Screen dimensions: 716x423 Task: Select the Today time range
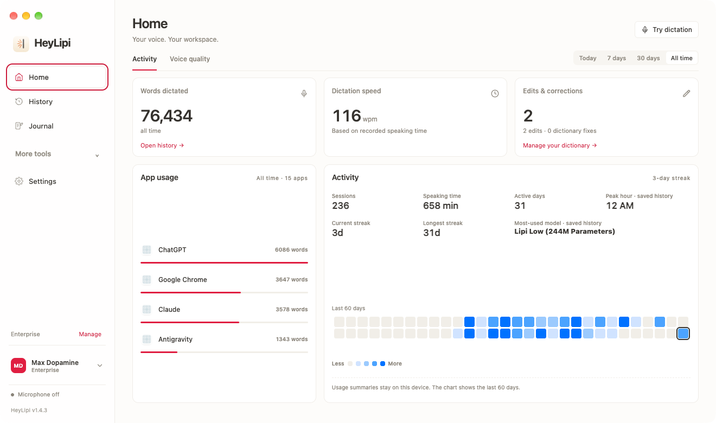tap(587, 58)
